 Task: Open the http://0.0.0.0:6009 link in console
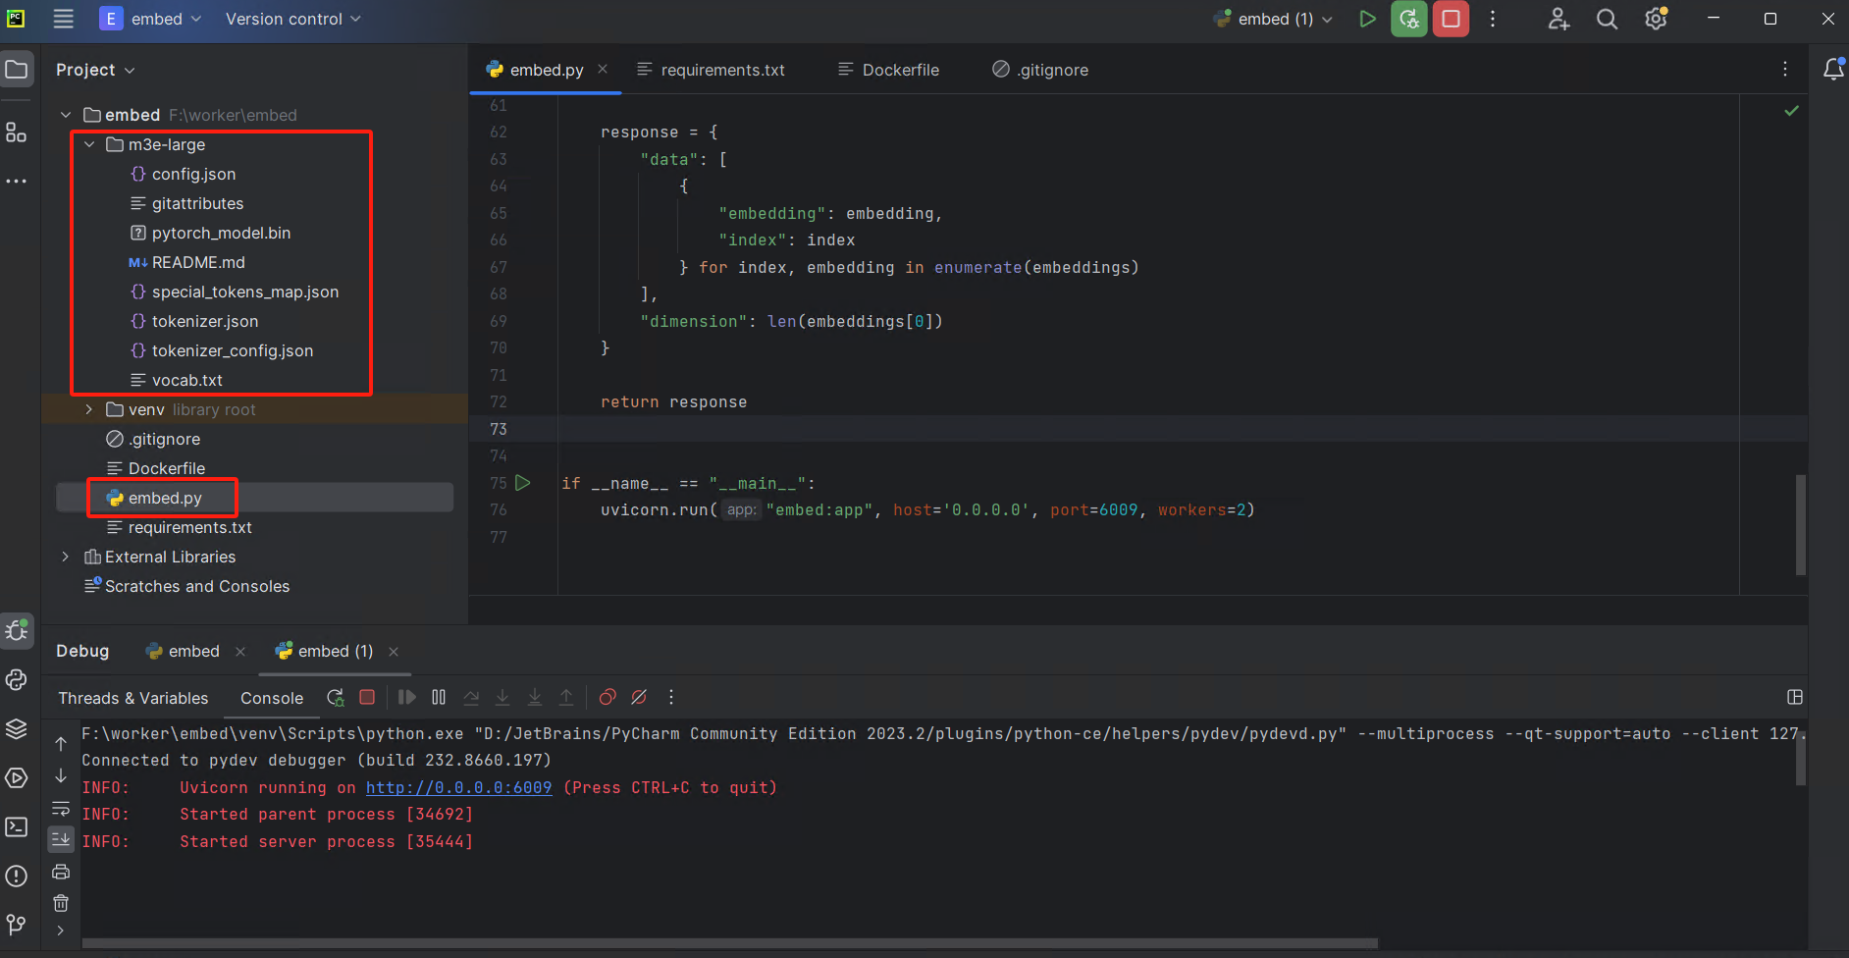point(458,787)
